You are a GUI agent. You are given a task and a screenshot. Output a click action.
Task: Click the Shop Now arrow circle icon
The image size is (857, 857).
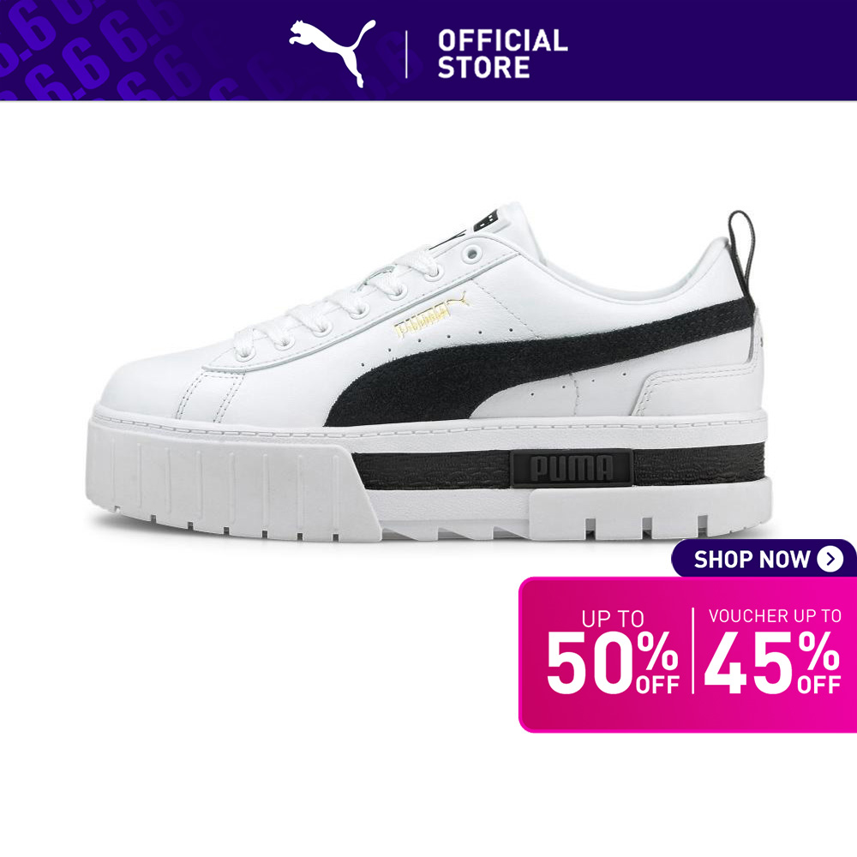(x=830, y=559)
